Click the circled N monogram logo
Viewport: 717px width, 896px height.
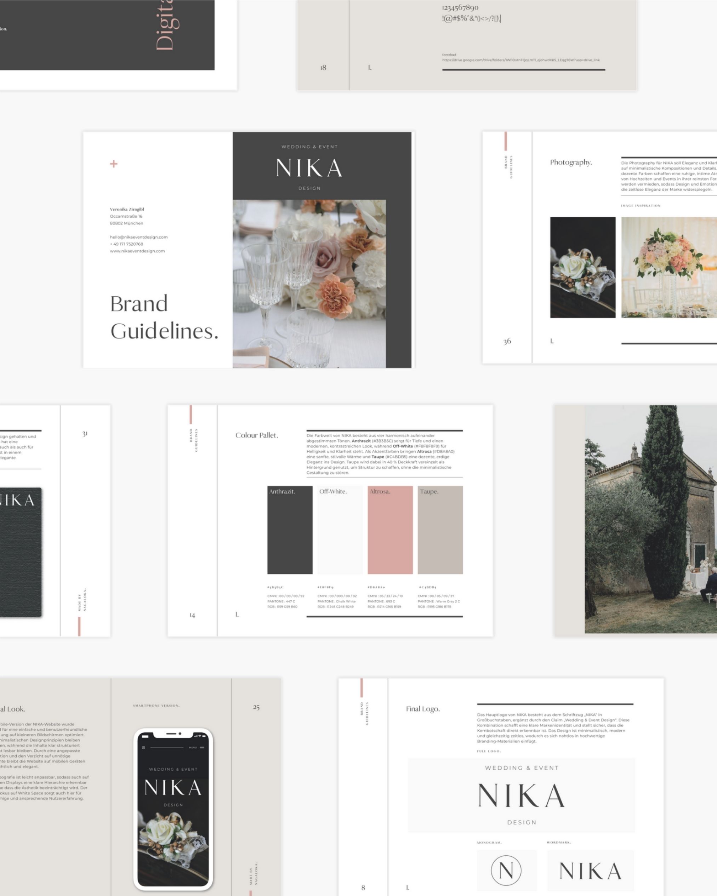(506, 870)
